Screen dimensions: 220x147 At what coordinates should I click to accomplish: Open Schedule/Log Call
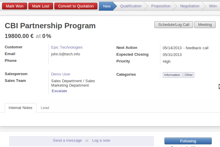tap(174, 25)
